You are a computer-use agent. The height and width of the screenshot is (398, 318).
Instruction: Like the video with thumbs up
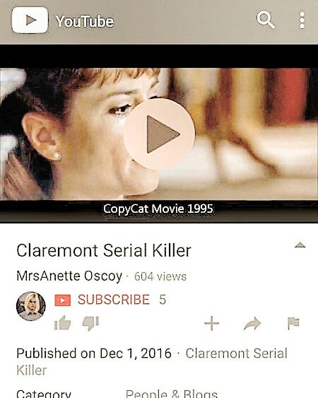coord(62,323)
